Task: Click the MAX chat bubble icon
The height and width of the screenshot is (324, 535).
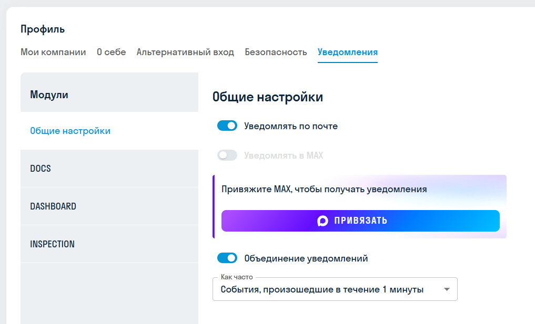Action: point(322,221)
